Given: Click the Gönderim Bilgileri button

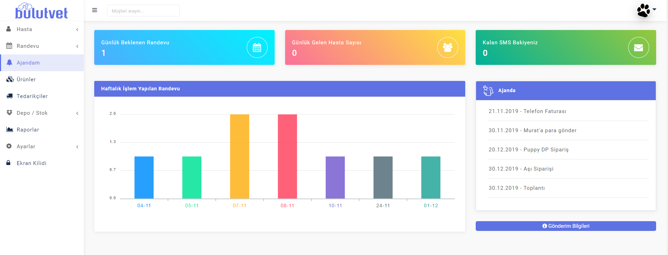Looking at the screenshot, I should [566, 226].
